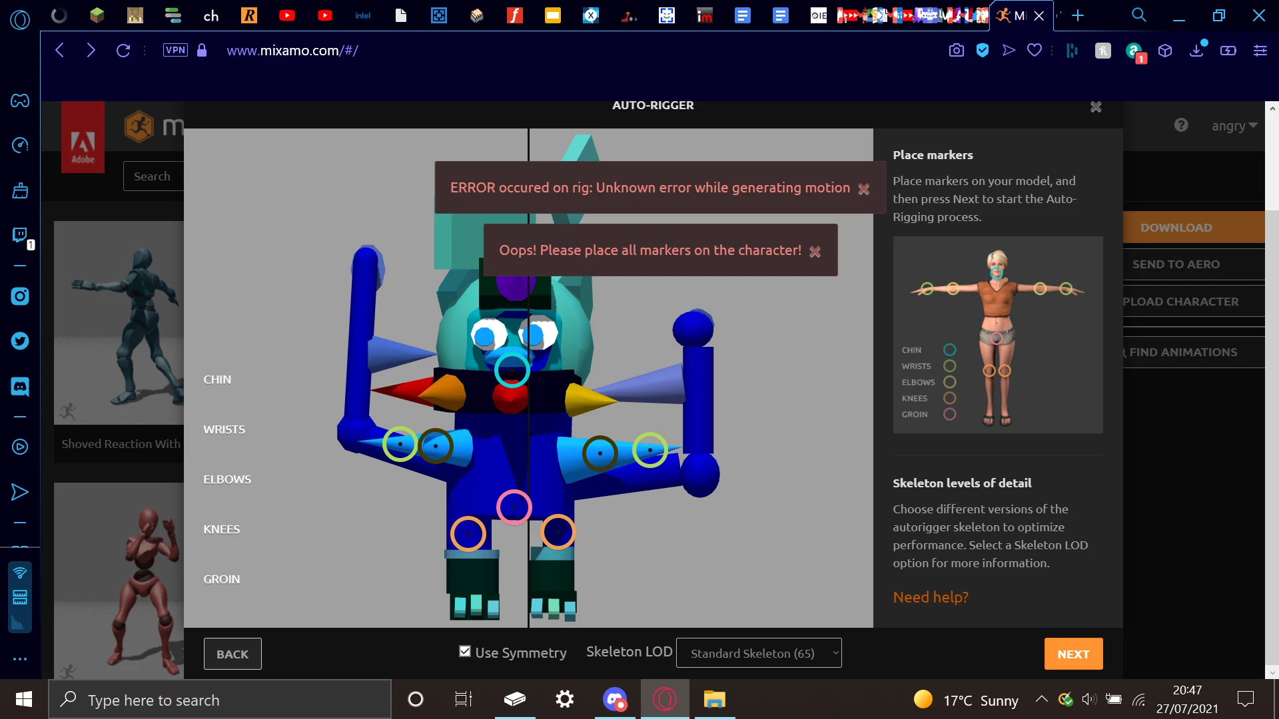Dismiss the rig error message
This screenshot has height=719, width=1279.
(863, 189)
